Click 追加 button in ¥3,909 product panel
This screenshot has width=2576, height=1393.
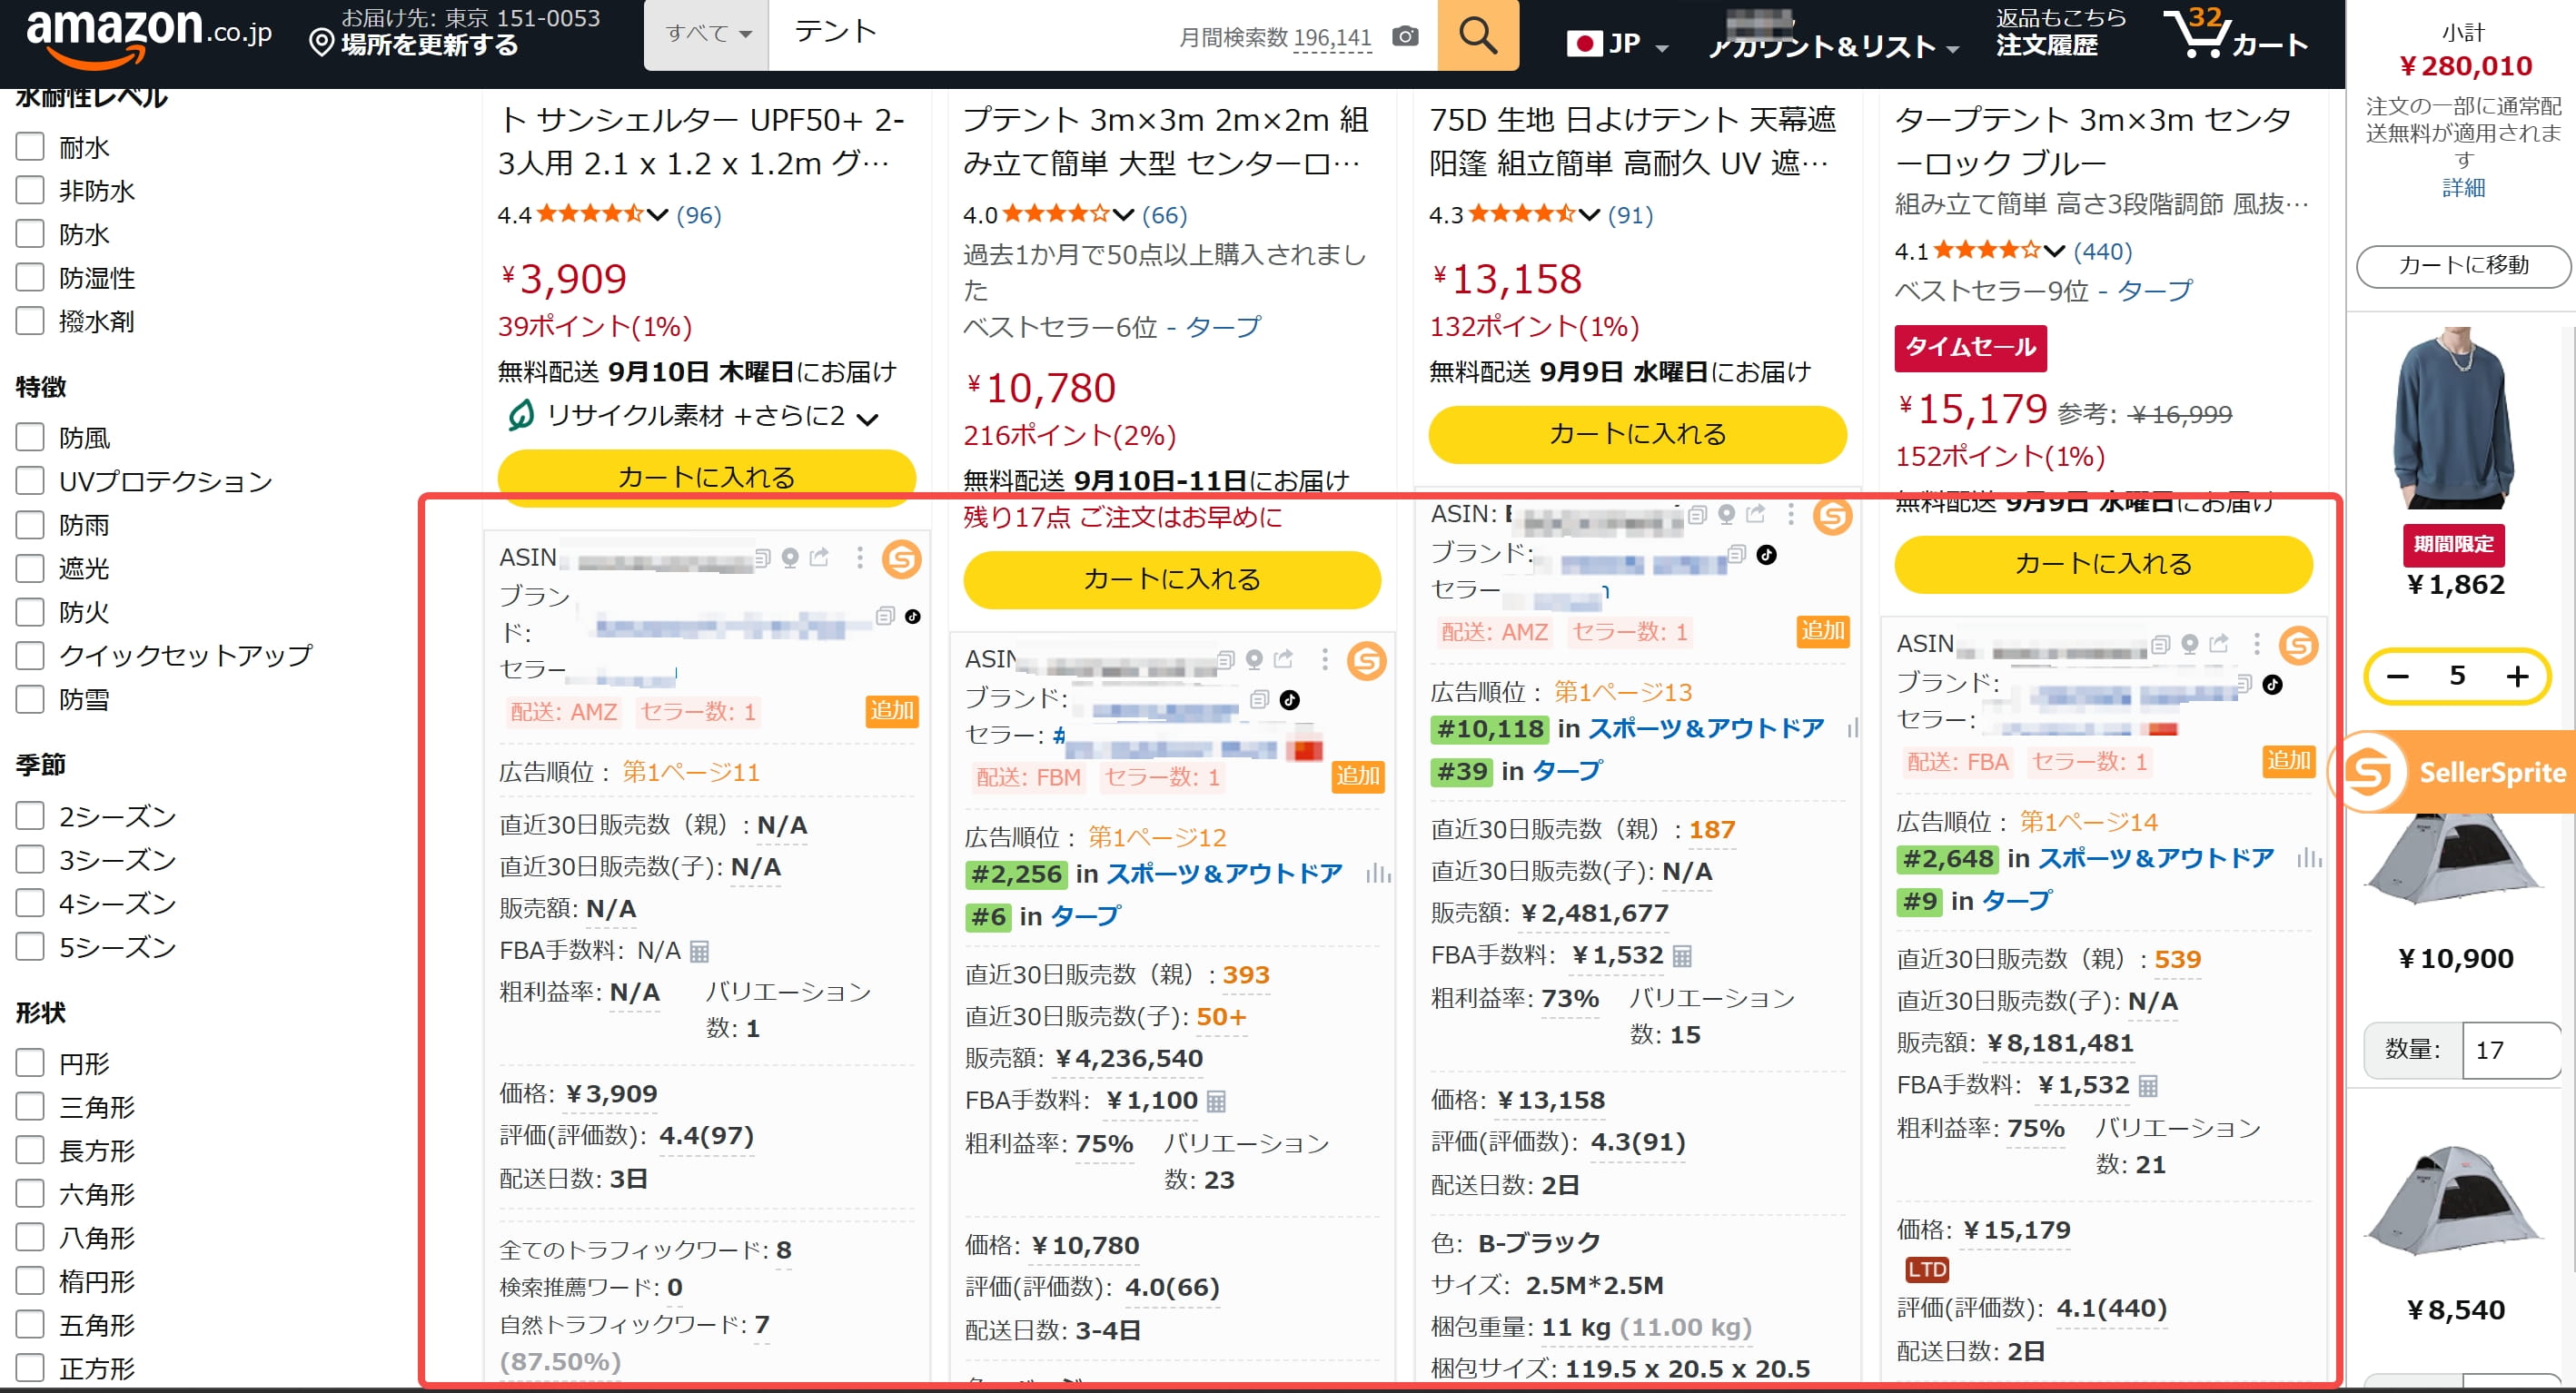pos(891,710)
